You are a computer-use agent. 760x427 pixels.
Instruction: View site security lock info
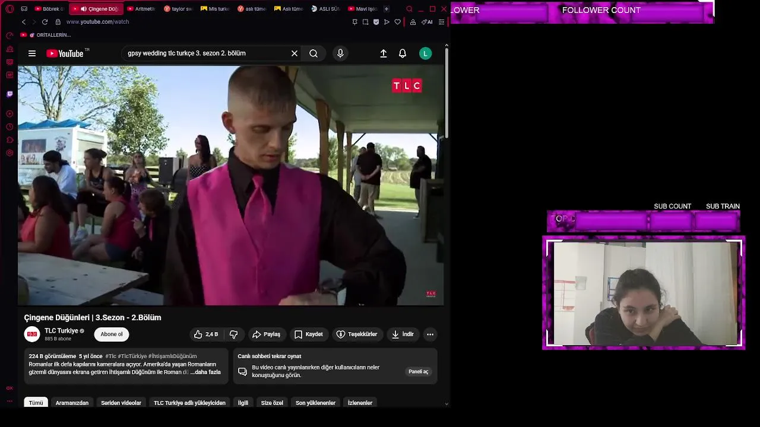pos(58,22)
